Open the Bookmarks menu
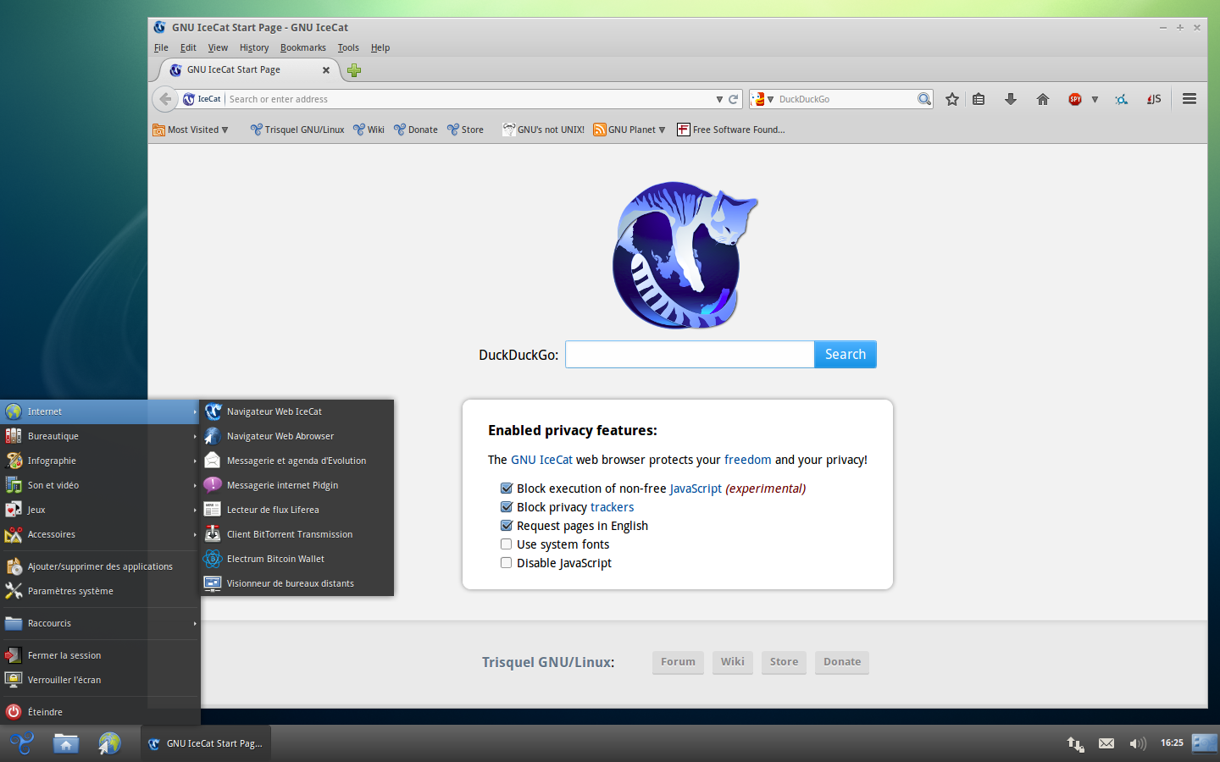 303,47
